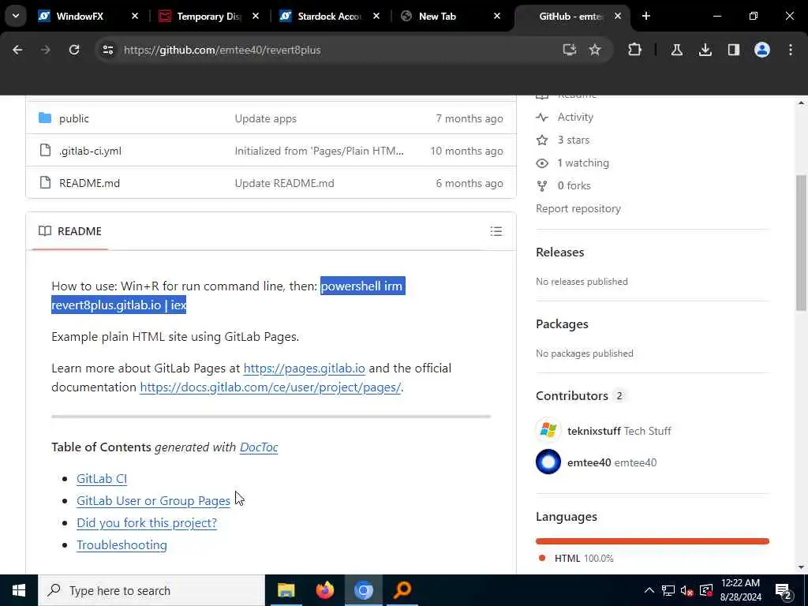
Task: Click the public folder icon
Action: (45, 118)
